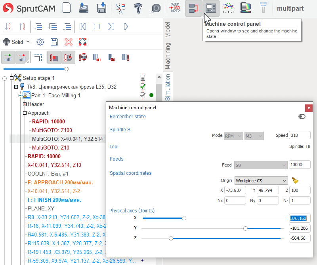Toggle the checkbox for tool T#8 row
Image resolution: width=317 pixels, height=265 pixels.
pos(143,87)
